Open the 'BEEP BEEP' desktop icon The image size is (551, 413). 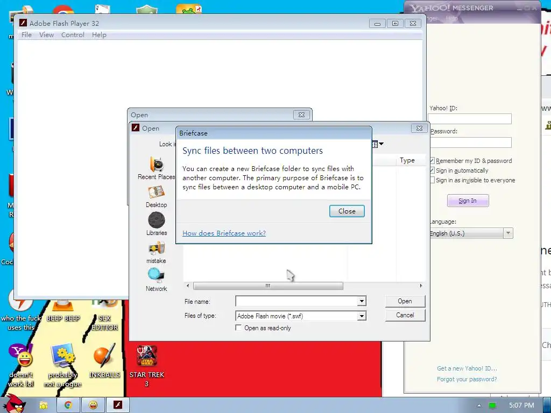(x=63, y=311)
